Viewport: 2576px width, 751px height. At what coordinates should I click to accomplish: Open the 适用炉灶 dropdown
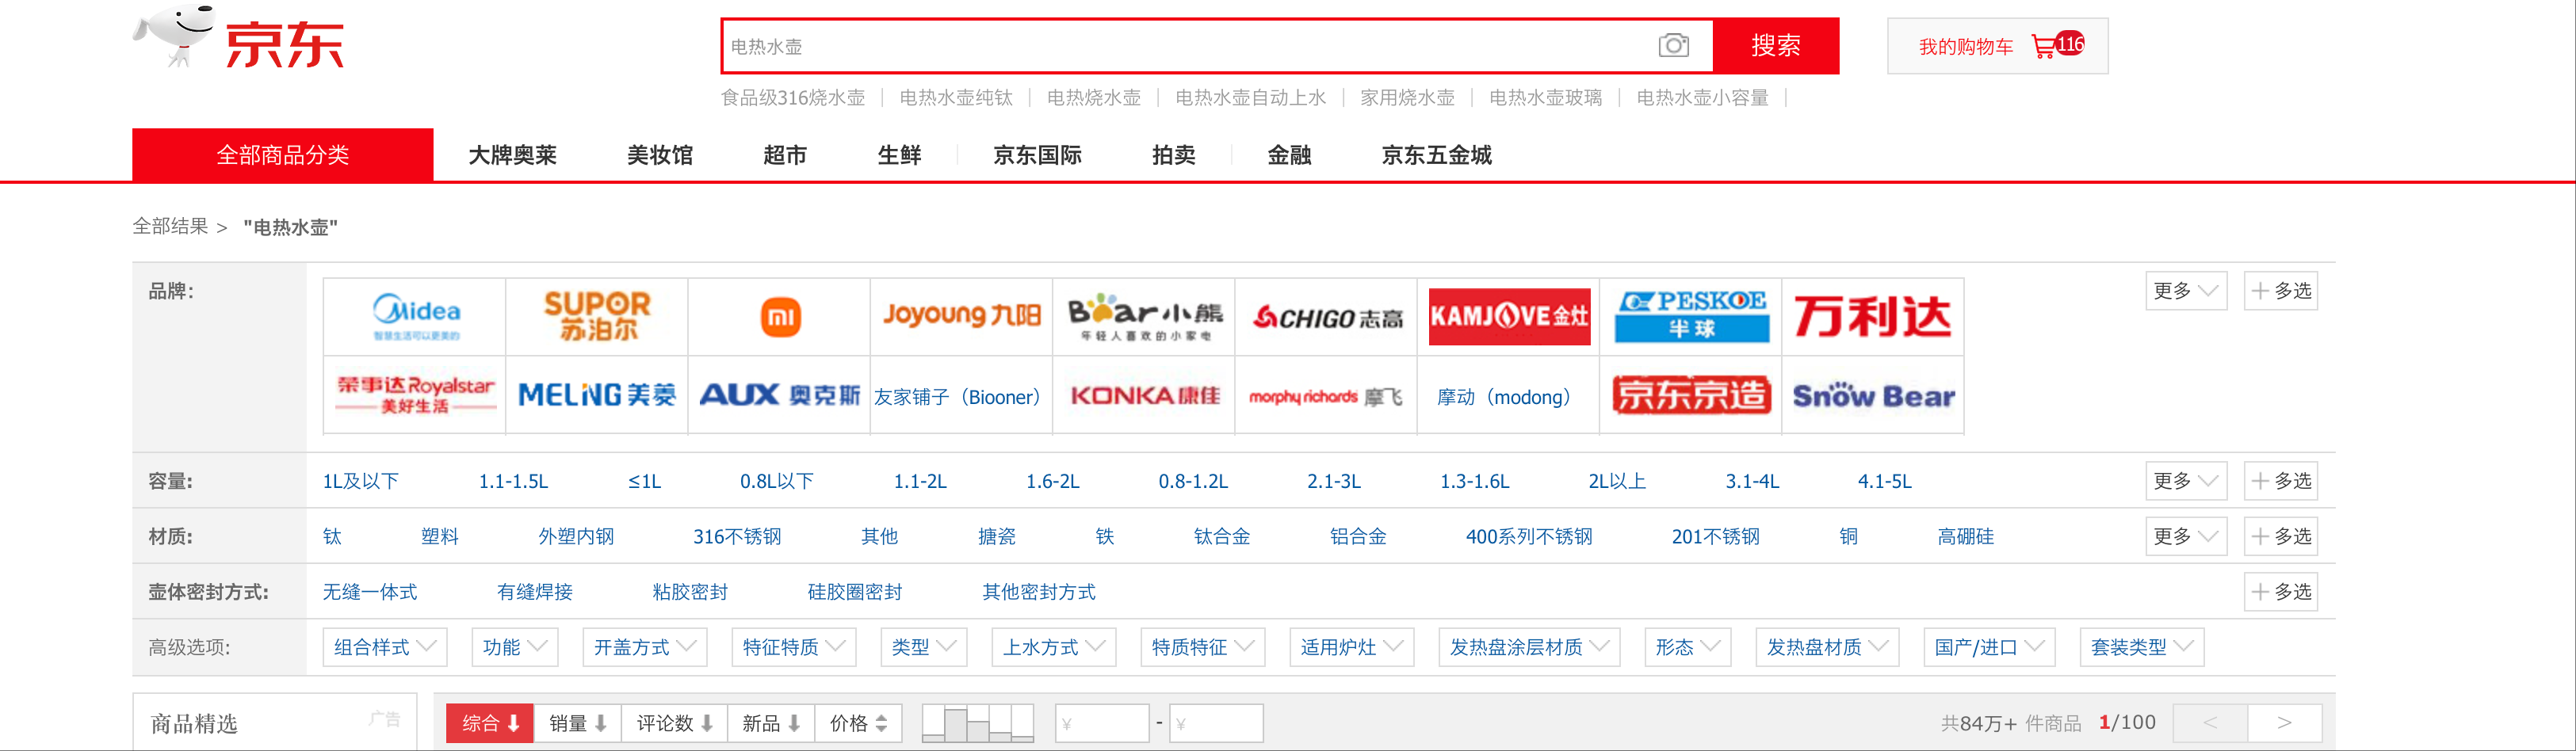1352,647
